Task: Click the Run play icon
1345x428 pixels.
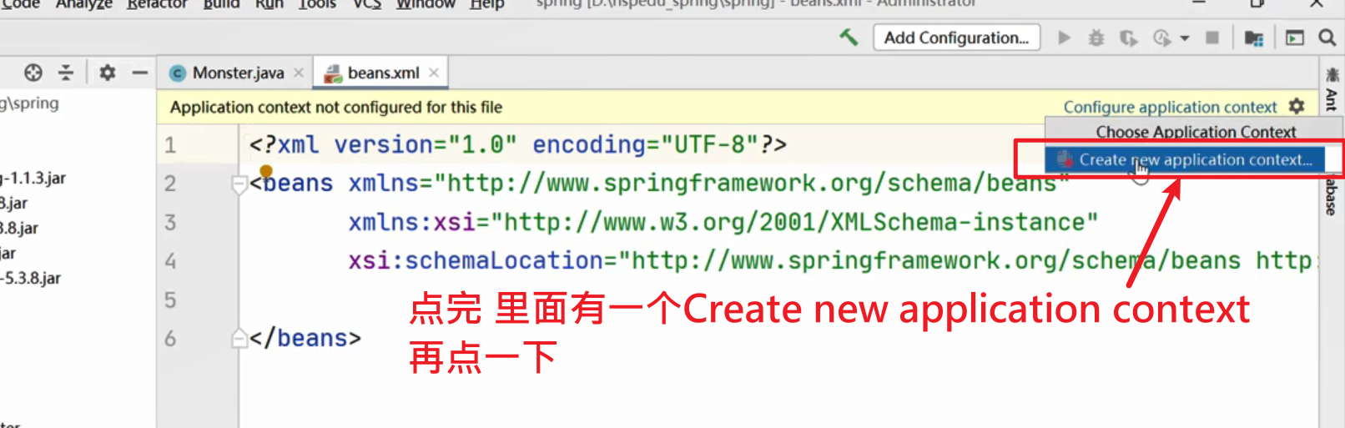Action: [x=1064, y=38]
